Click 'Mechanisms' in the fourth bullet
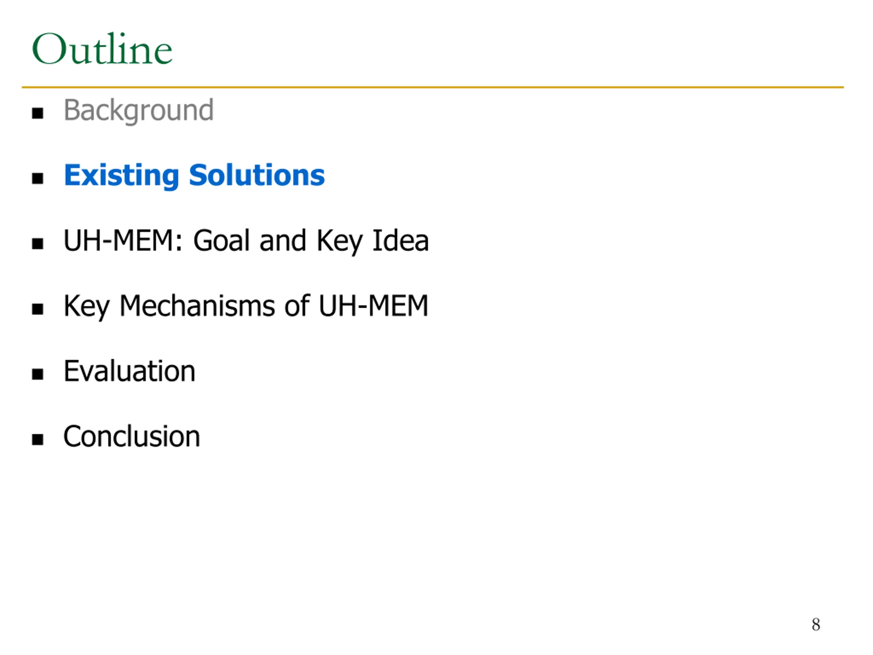 click(197, 306)
